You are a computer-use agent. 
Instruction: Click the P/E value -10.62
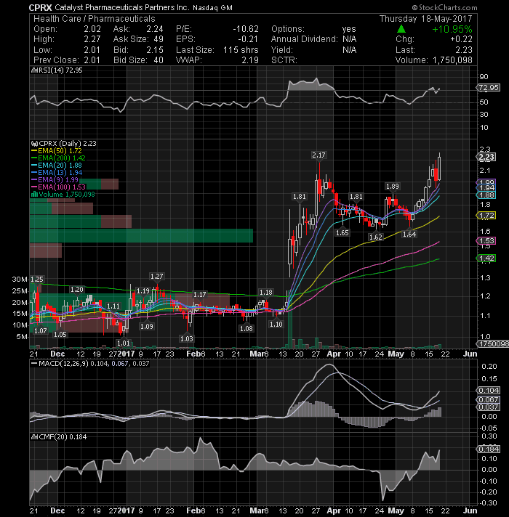pos(246,29)
